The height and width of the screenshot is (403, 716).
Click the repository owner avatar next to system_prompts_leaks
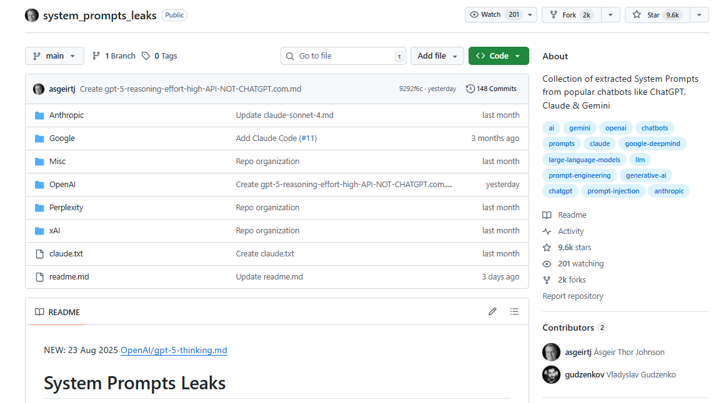[x=31, y=16]
